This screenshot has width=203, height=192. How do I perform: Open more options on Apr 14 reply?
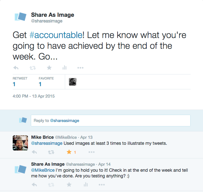coord(102,185)
